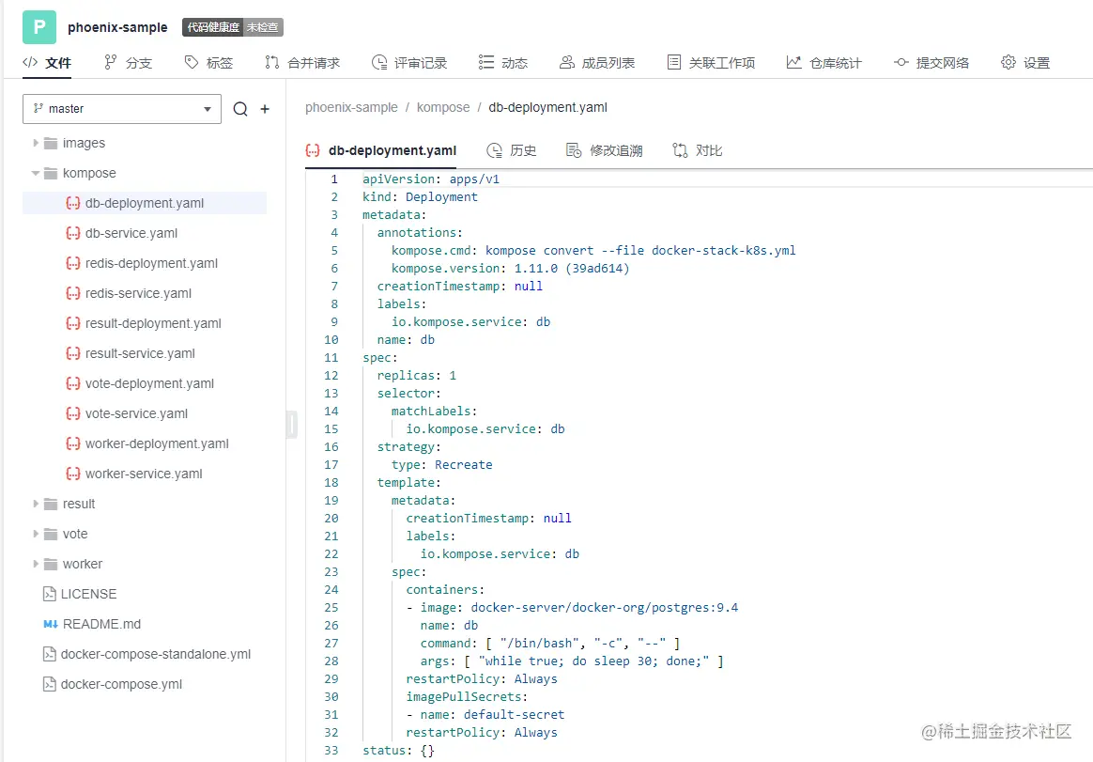Screen dimensions: 1093x762
Task: Open docker-compose.yml file
Action: pos(121,684)
